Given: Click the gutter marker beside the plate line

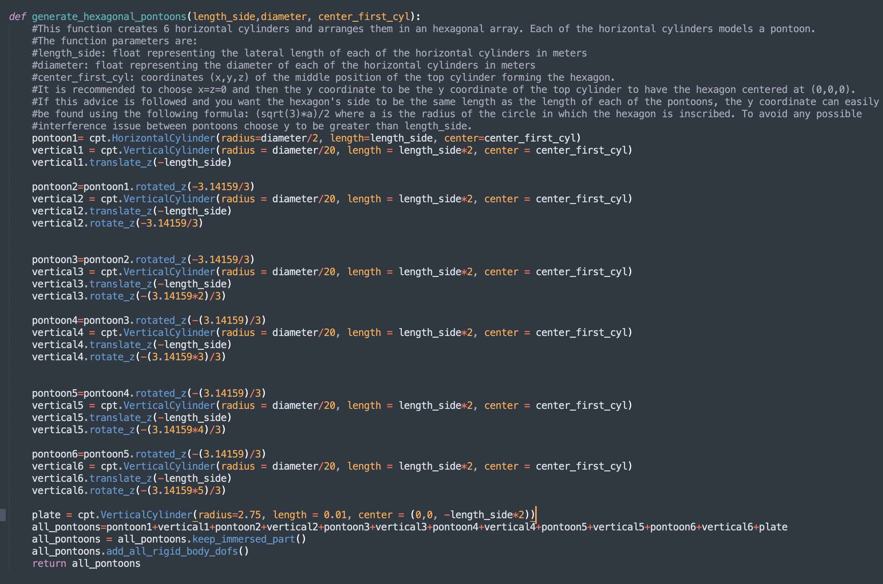Looking at the screenshot, I should (x=3, y=515).
